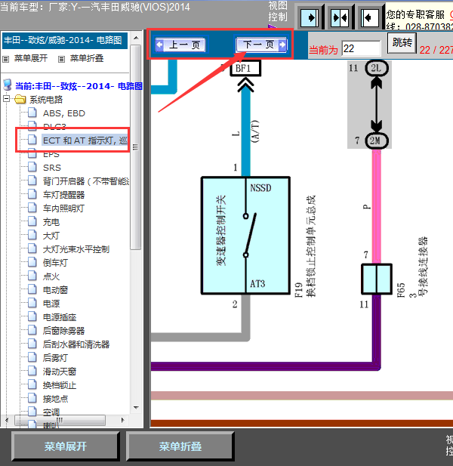453x466 pixels.
Task: Click the 菜单折叠 link at top of tree
Action: click(87, 58)
